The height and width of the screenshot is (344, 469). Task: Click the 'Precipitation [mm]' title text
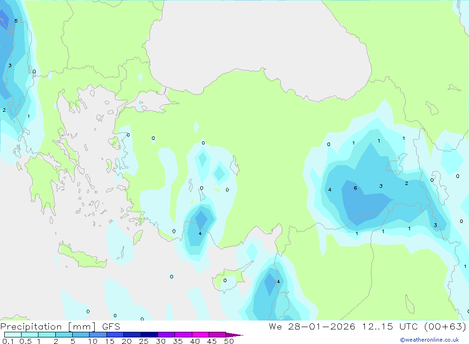click(48, 327)
